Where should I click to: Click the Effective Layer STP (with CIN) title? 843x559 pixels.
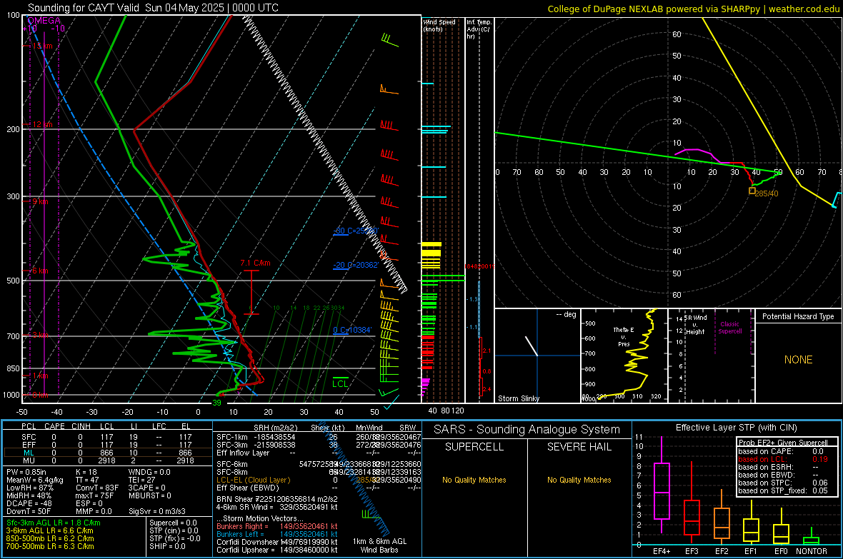click(737, 428)
